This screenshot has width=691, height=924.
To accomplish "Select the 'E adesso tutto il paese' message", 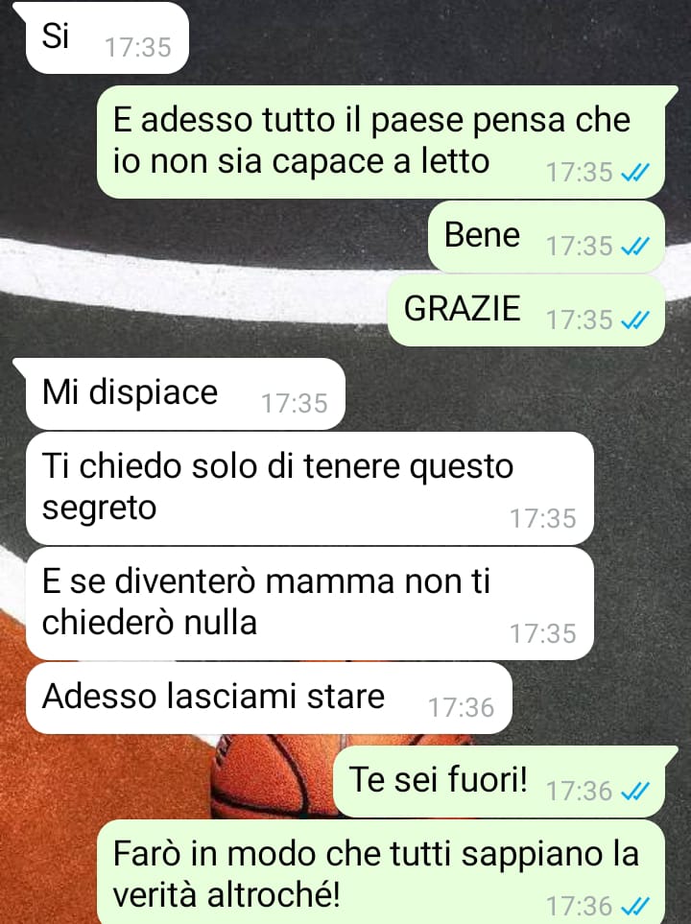I will 381,141.
